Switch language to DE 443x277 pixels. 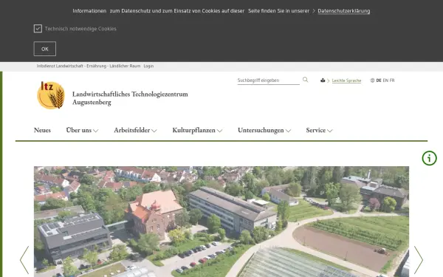379,81
